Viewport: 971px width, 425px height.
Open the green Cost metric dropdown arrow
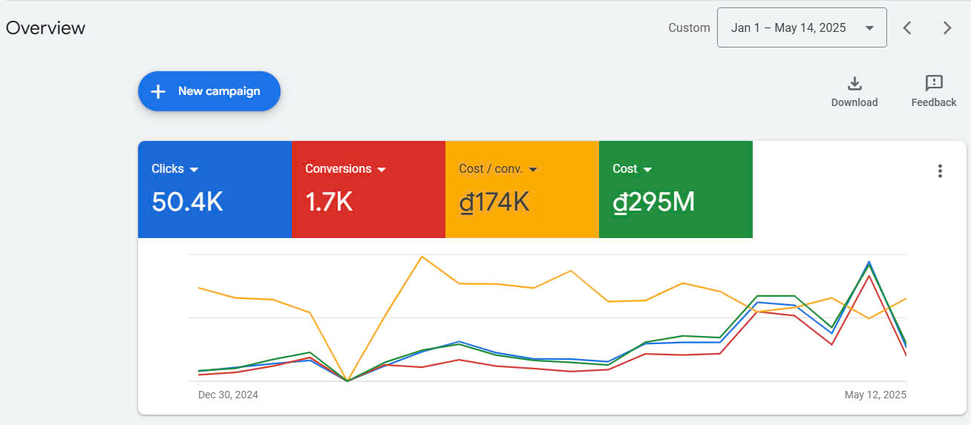(647, 170)
